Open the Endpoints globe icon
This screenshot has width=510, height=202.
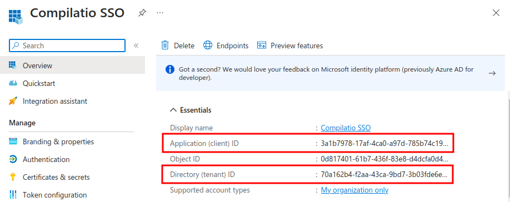pos(208,46)
